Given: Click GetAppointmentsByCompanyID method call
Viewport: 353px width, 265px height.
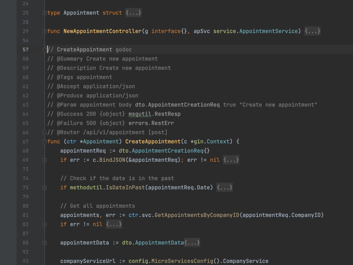Looking at the screenshot, I should 197,215.
